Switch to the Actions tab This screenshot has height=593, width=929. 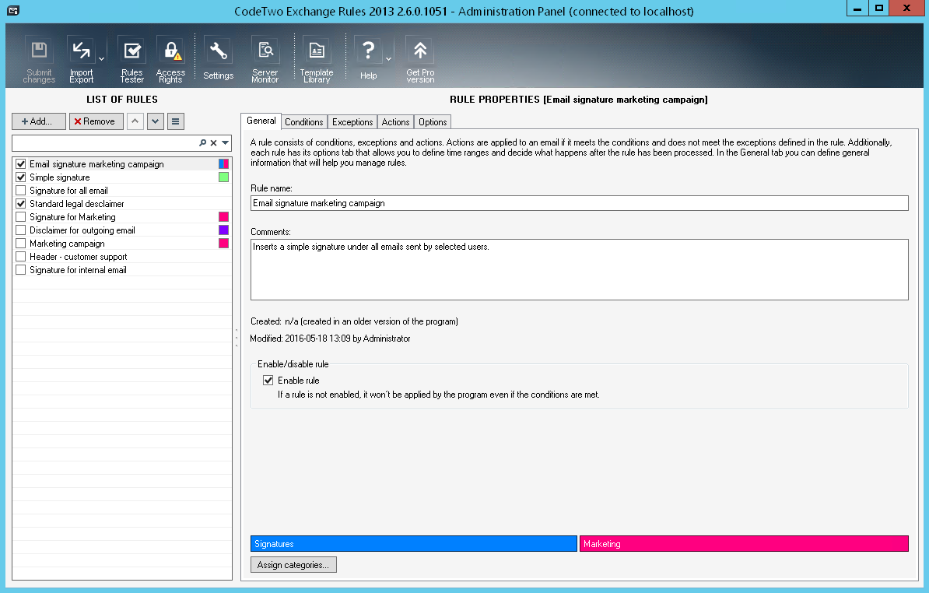(395, 122)
